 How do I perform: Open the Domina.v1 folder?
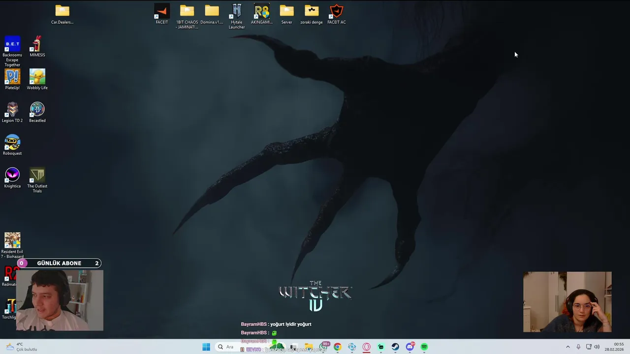[212, 14]
